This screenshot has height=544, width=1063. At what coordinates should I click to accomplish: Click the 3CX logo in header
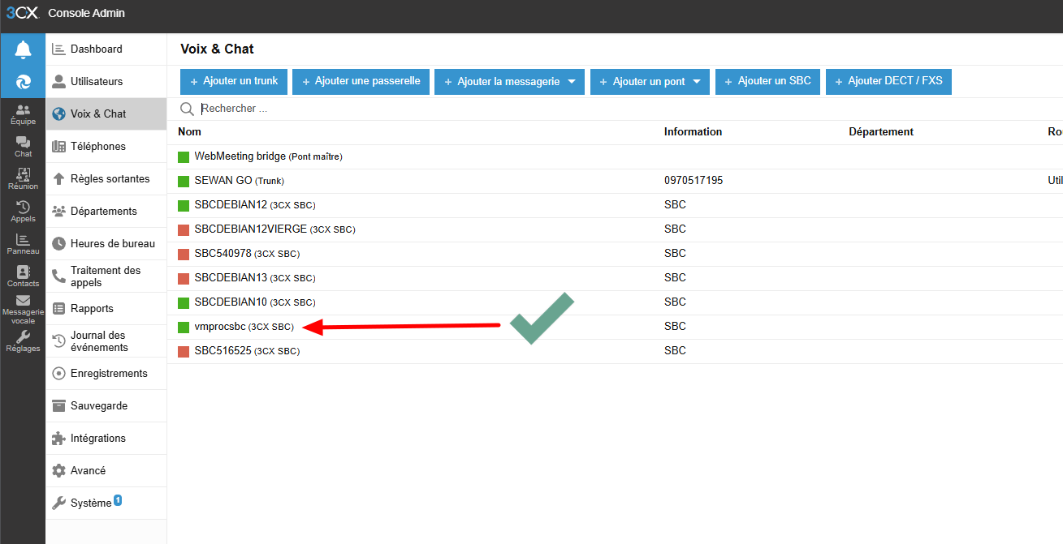[23, 13]
